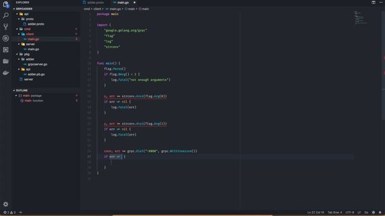Click main.go in the breadcrumb path

click(x=115, y=9)
